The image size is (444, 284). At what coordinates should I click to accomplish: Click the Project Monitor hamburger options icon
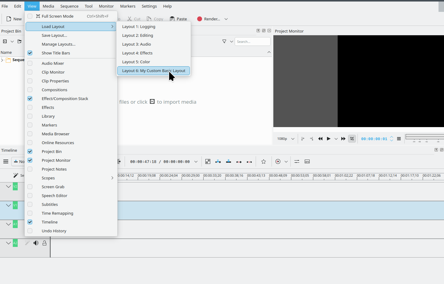pyautogui.click(x=399, y=139)
